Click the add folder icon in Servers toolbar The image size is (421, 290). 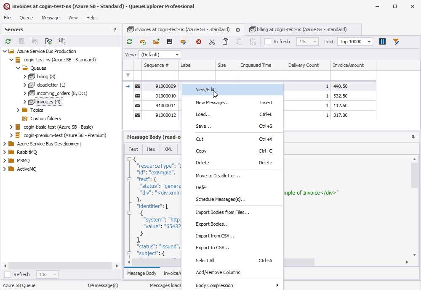point(48,41)
